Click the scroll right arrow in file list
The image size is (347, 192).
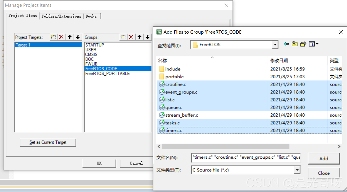[x=339, y=146]
